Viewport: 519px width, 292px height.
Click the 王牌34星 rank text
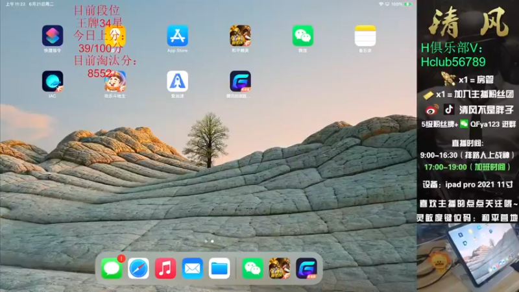[99, 23]
